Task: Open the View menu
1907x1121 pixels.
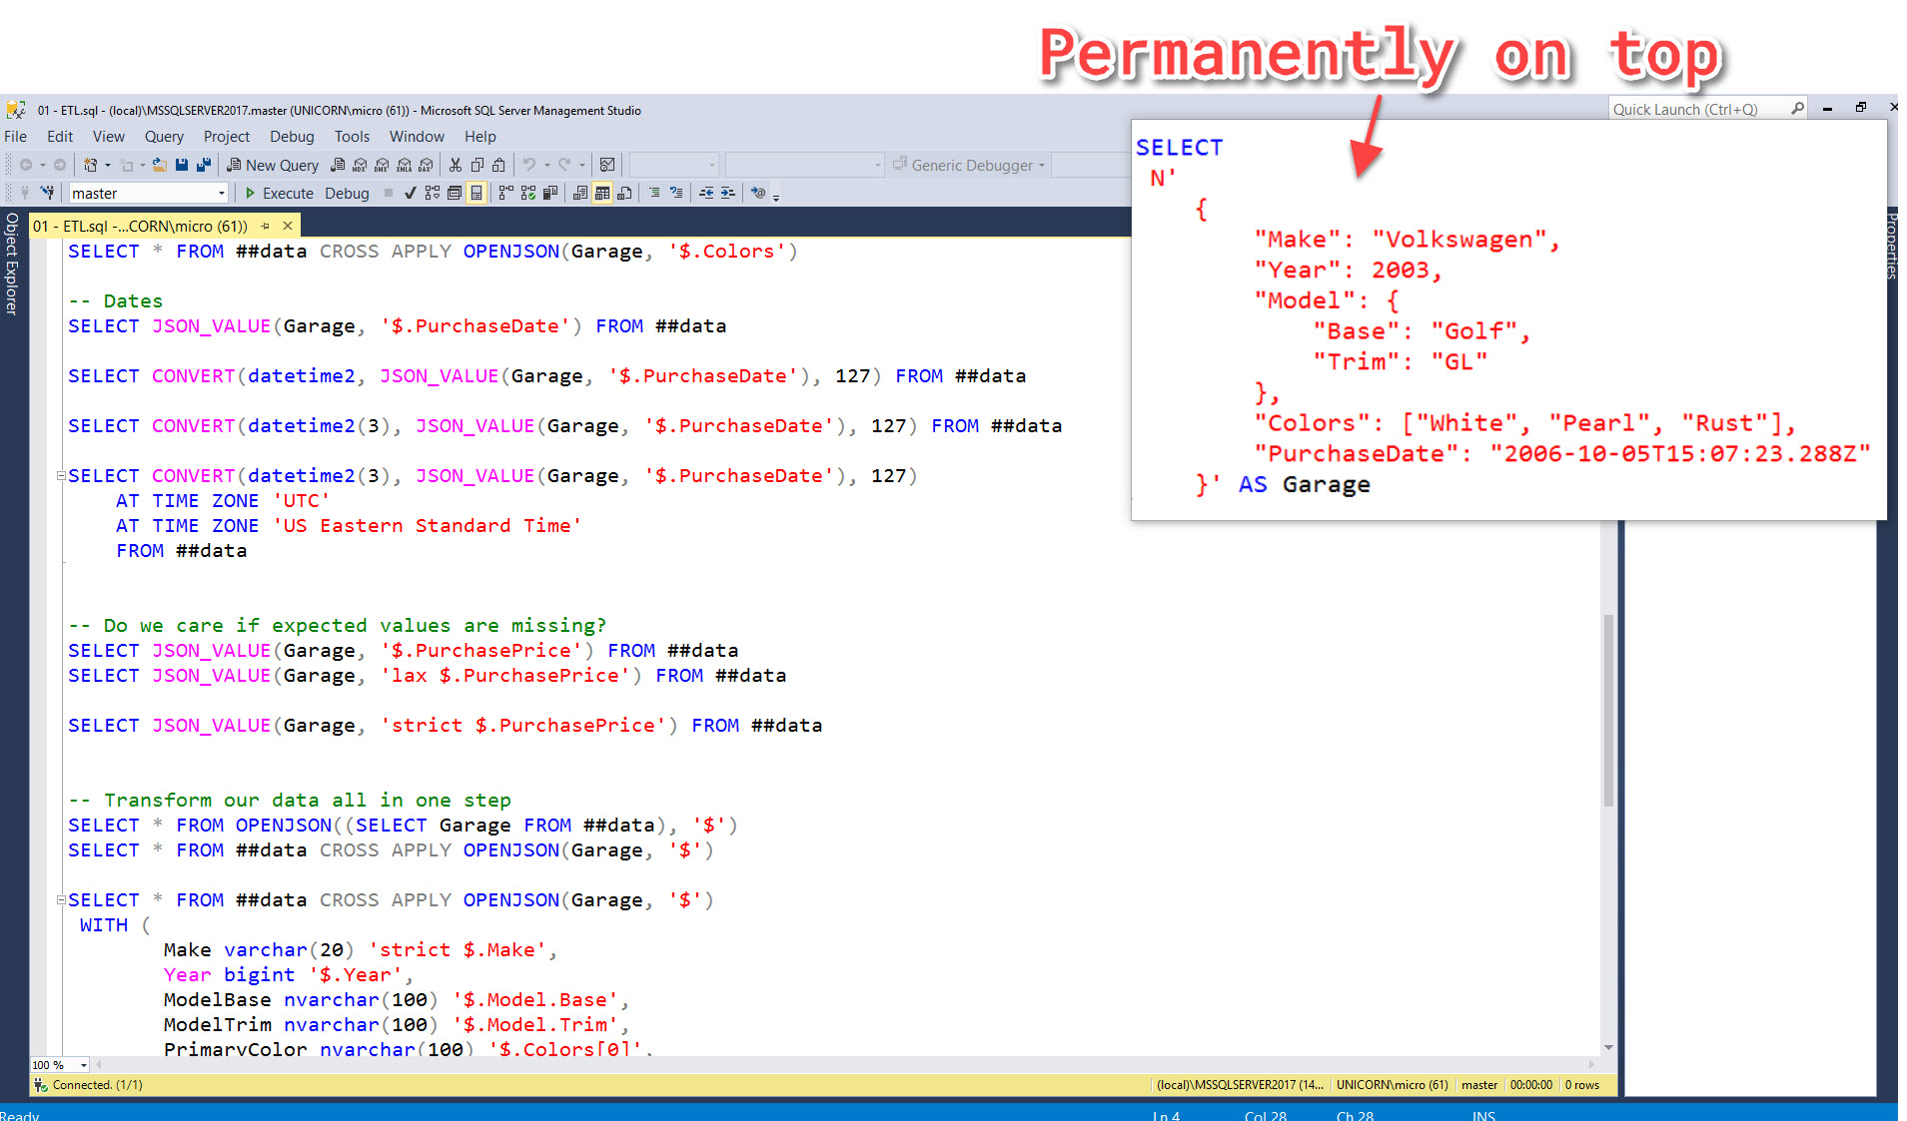Action: pos(109,137)
